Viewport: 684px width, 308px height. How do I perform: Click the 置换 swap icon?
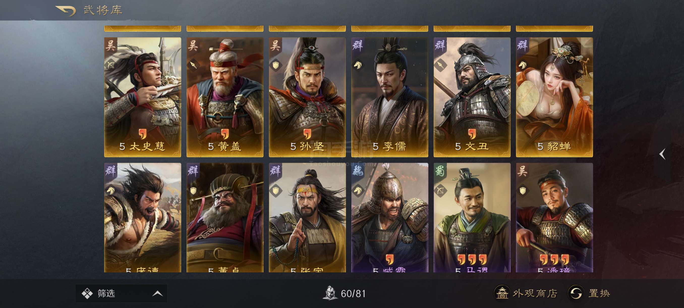(575, 293)
